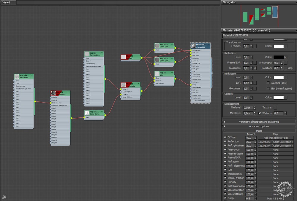The height and width of the screenshot is (201, 297).
Task: Collapse the Maps rollout
Action: click(259, 131)
